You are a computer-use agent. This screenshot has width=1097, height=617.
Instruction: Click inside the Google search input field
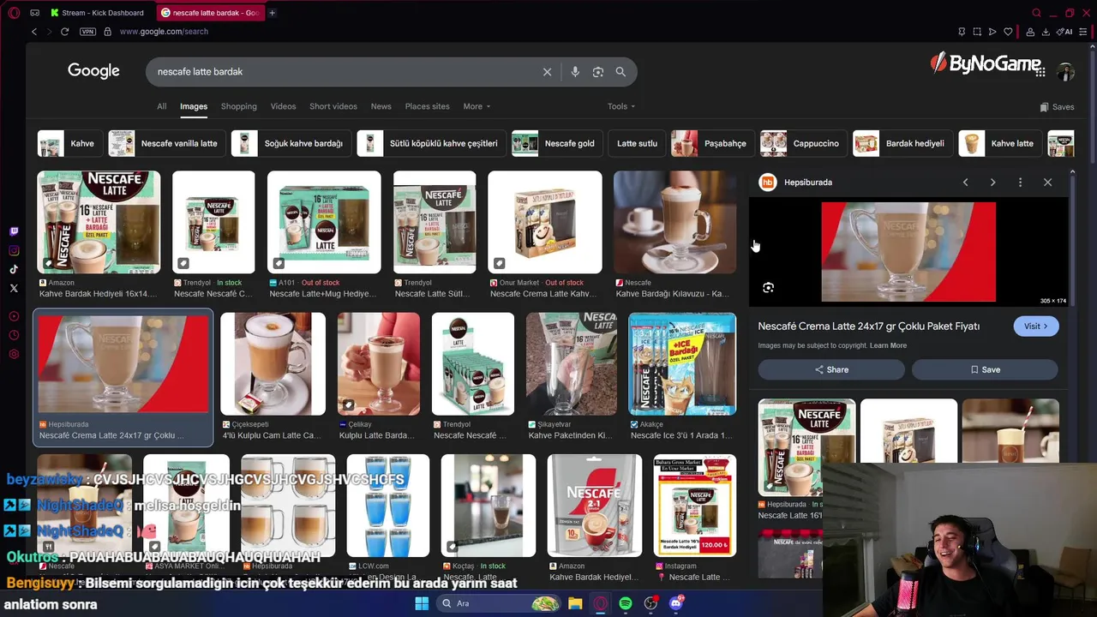(343, 72)
